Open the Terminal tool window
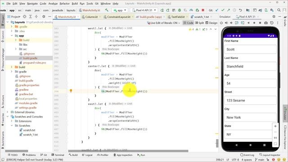 tap(58, 155)
